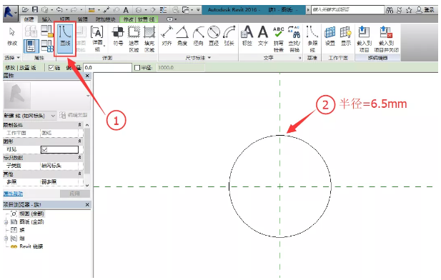
Task: Toggle the Radius (半径) checkbox
Action: click(137, 67)
